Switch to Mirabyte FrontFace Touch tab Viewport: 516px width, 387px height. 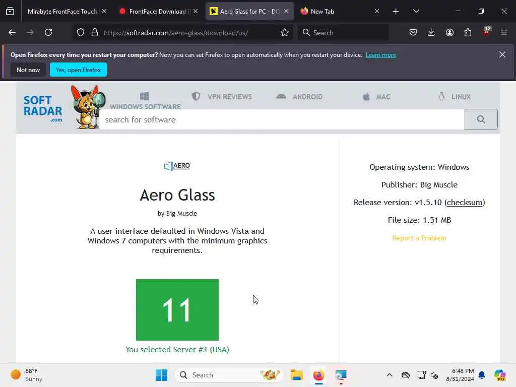(62, 11)
